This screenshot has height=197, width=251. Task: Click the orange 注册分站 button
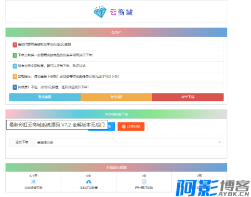coord(131,126)
